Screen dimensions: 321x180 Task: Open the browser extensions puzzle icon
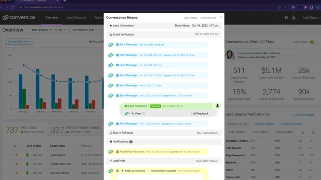(x=306, y=7)
